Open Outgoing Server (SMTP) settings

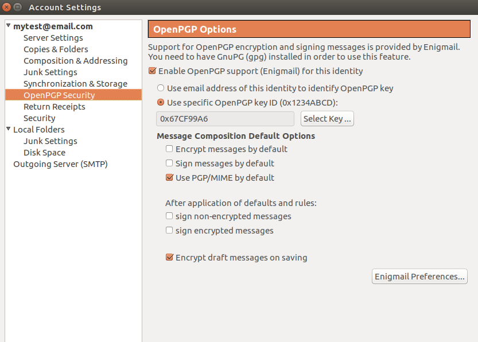(60, 164)
